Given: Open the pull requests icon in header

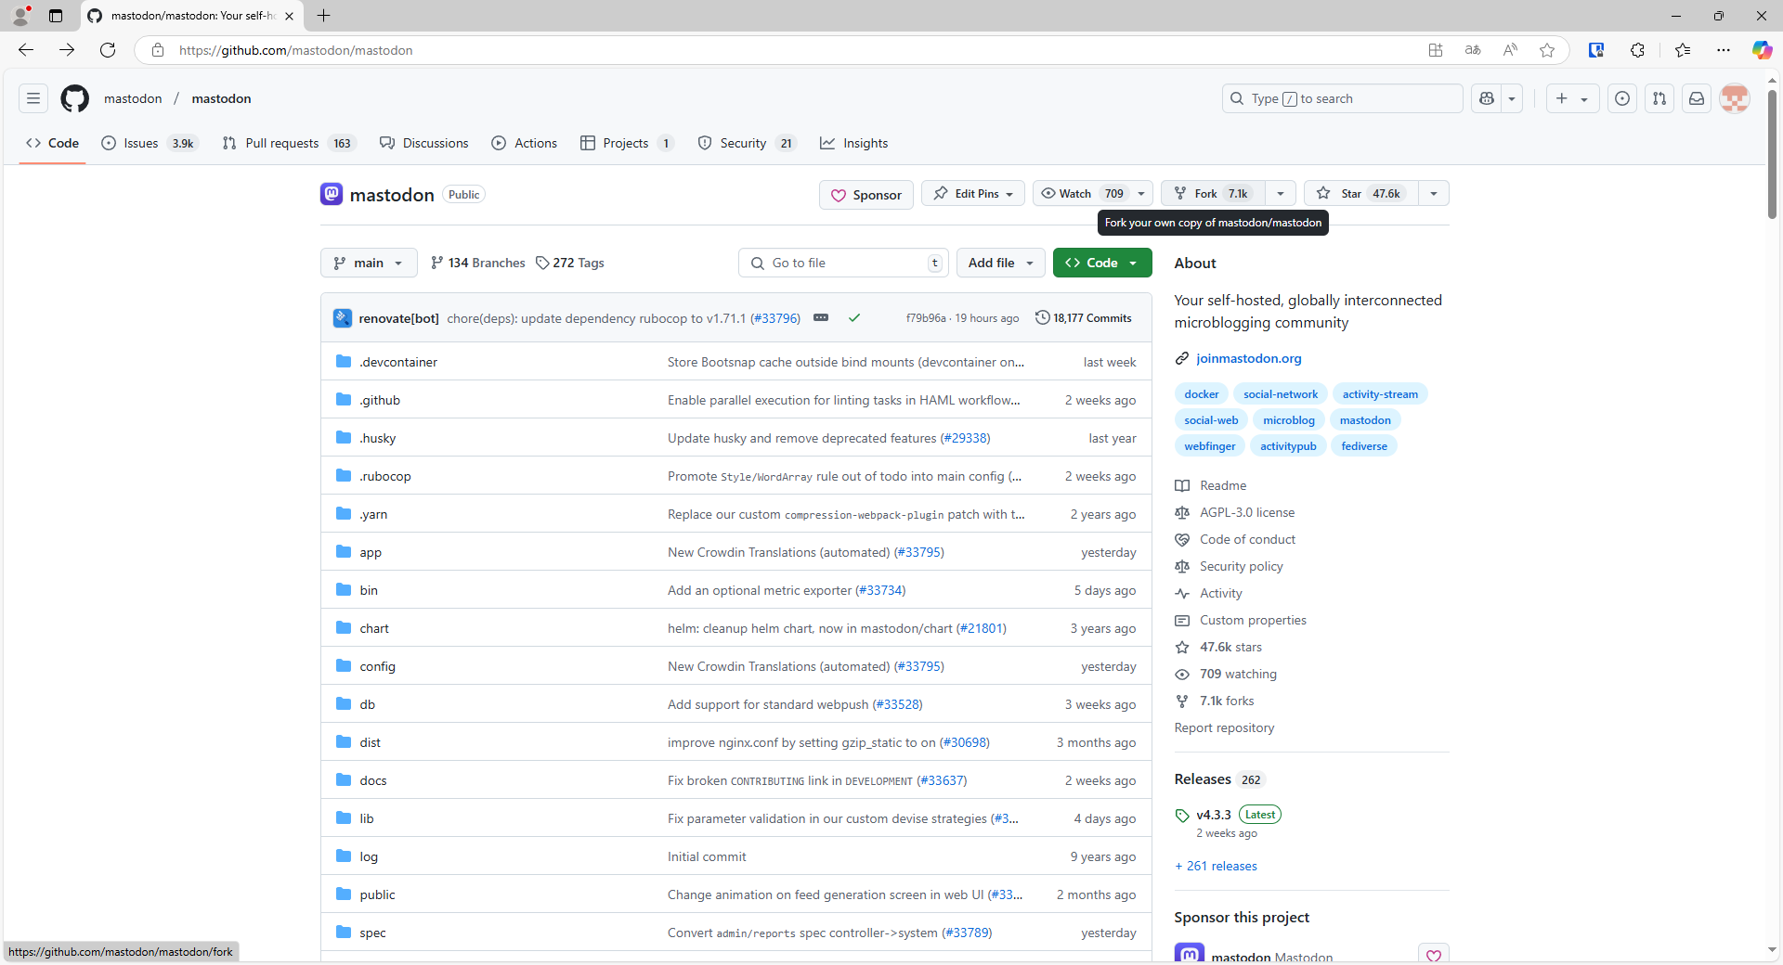Looking at the screenshot, I should (x=1659, y=98).
